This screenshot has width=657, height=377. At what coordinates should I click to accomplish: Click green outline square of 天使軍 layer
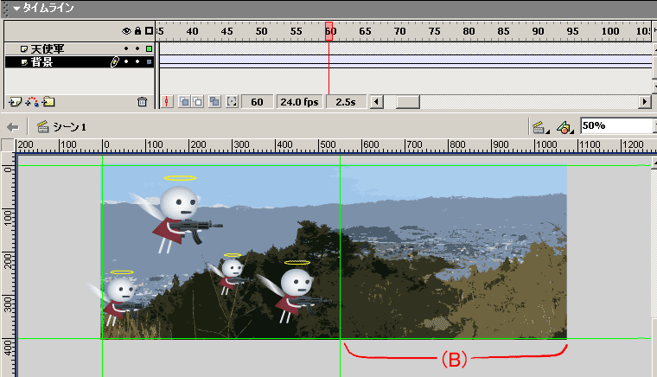pos(149,48)
